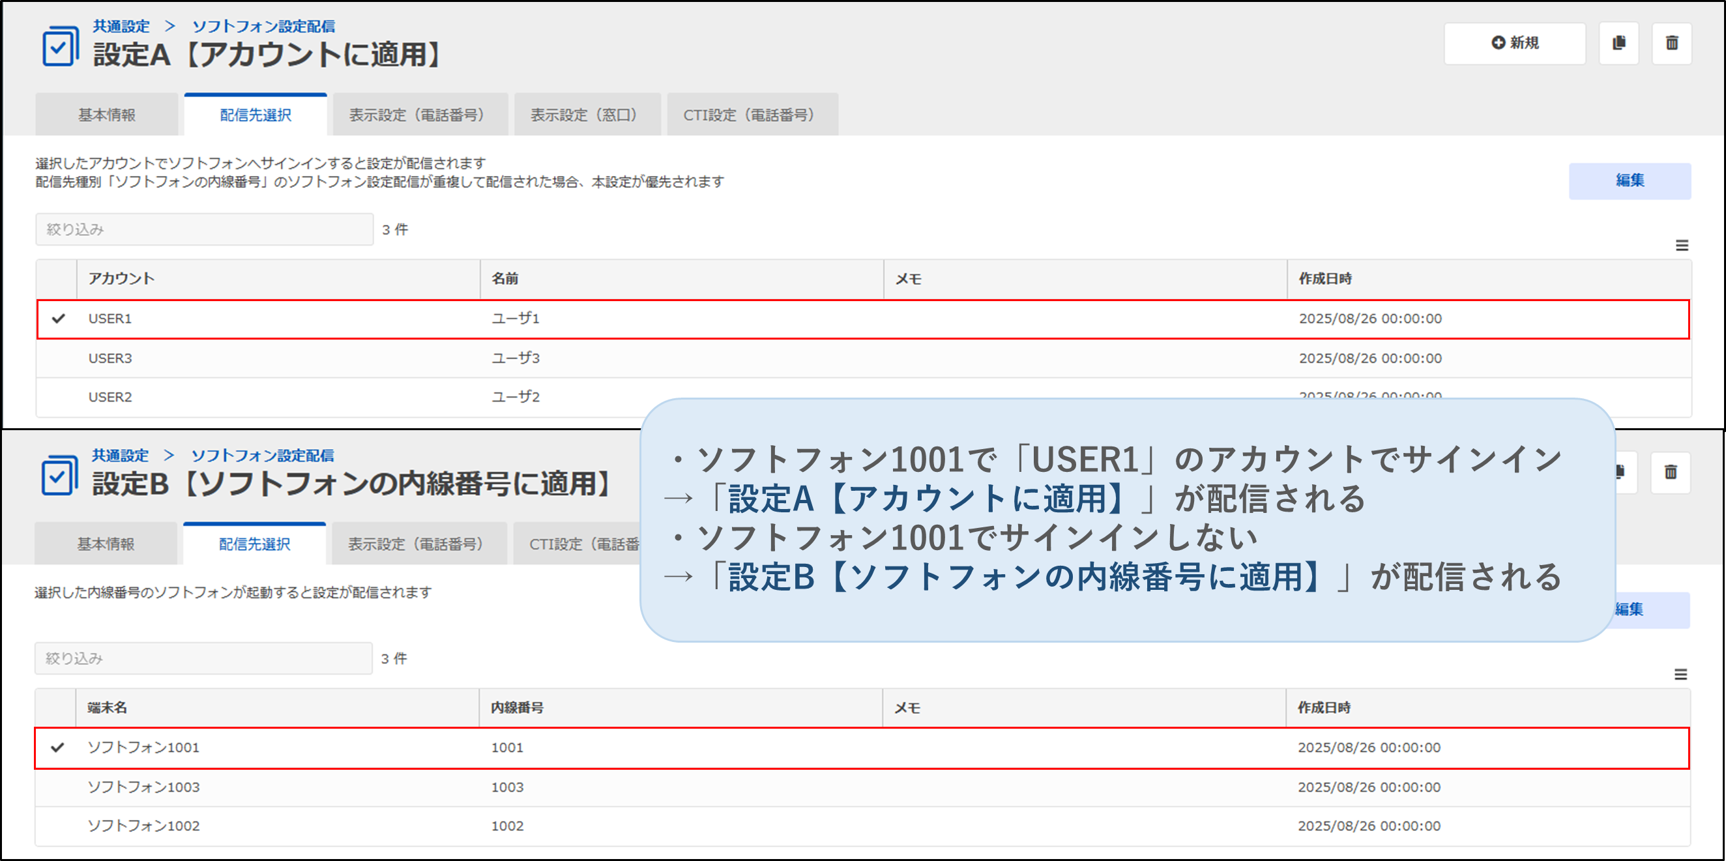Open 表示設定（窓口） tab
1726x861 pixels.
click(587, 115)
